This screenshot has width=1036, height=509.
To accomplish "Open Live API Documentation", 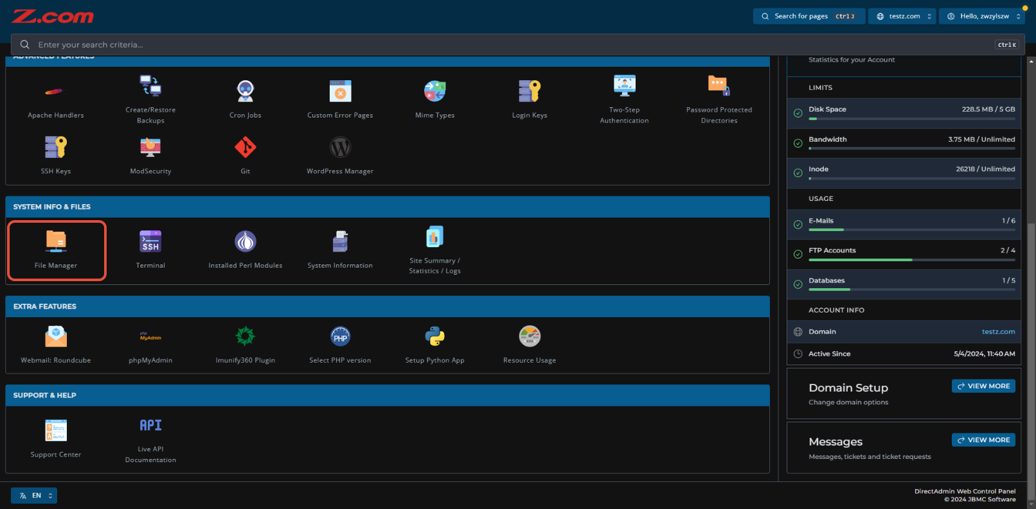I will 150,440.
